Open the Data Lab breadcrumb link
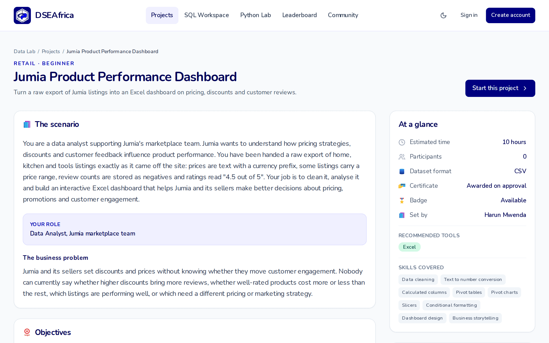This screenshot has width=549, height=343. 25,51
